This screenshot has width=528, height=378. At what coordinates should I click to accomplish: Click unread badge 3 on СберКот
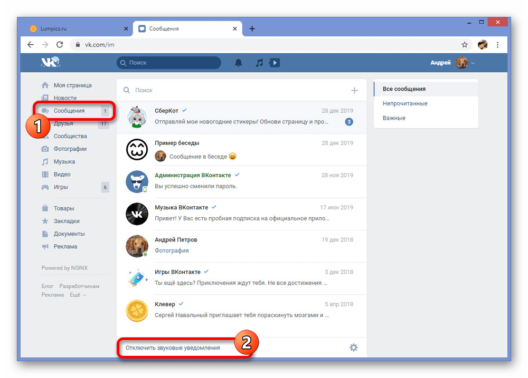[x=349, y=122]
